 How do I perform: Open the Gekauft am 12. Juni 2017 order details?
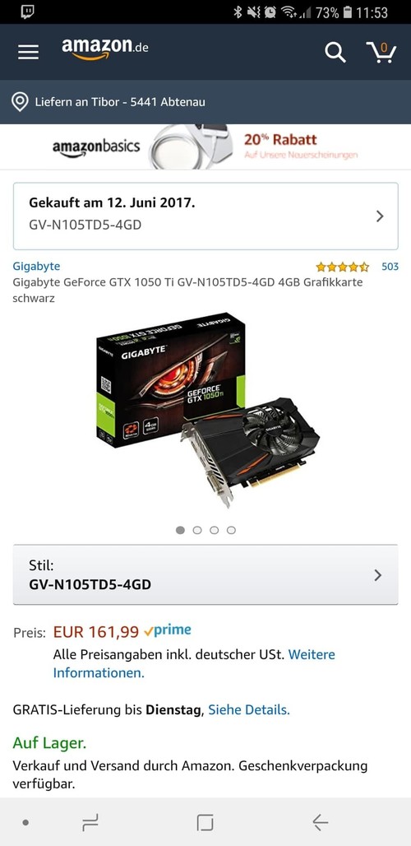coord(205,216)
